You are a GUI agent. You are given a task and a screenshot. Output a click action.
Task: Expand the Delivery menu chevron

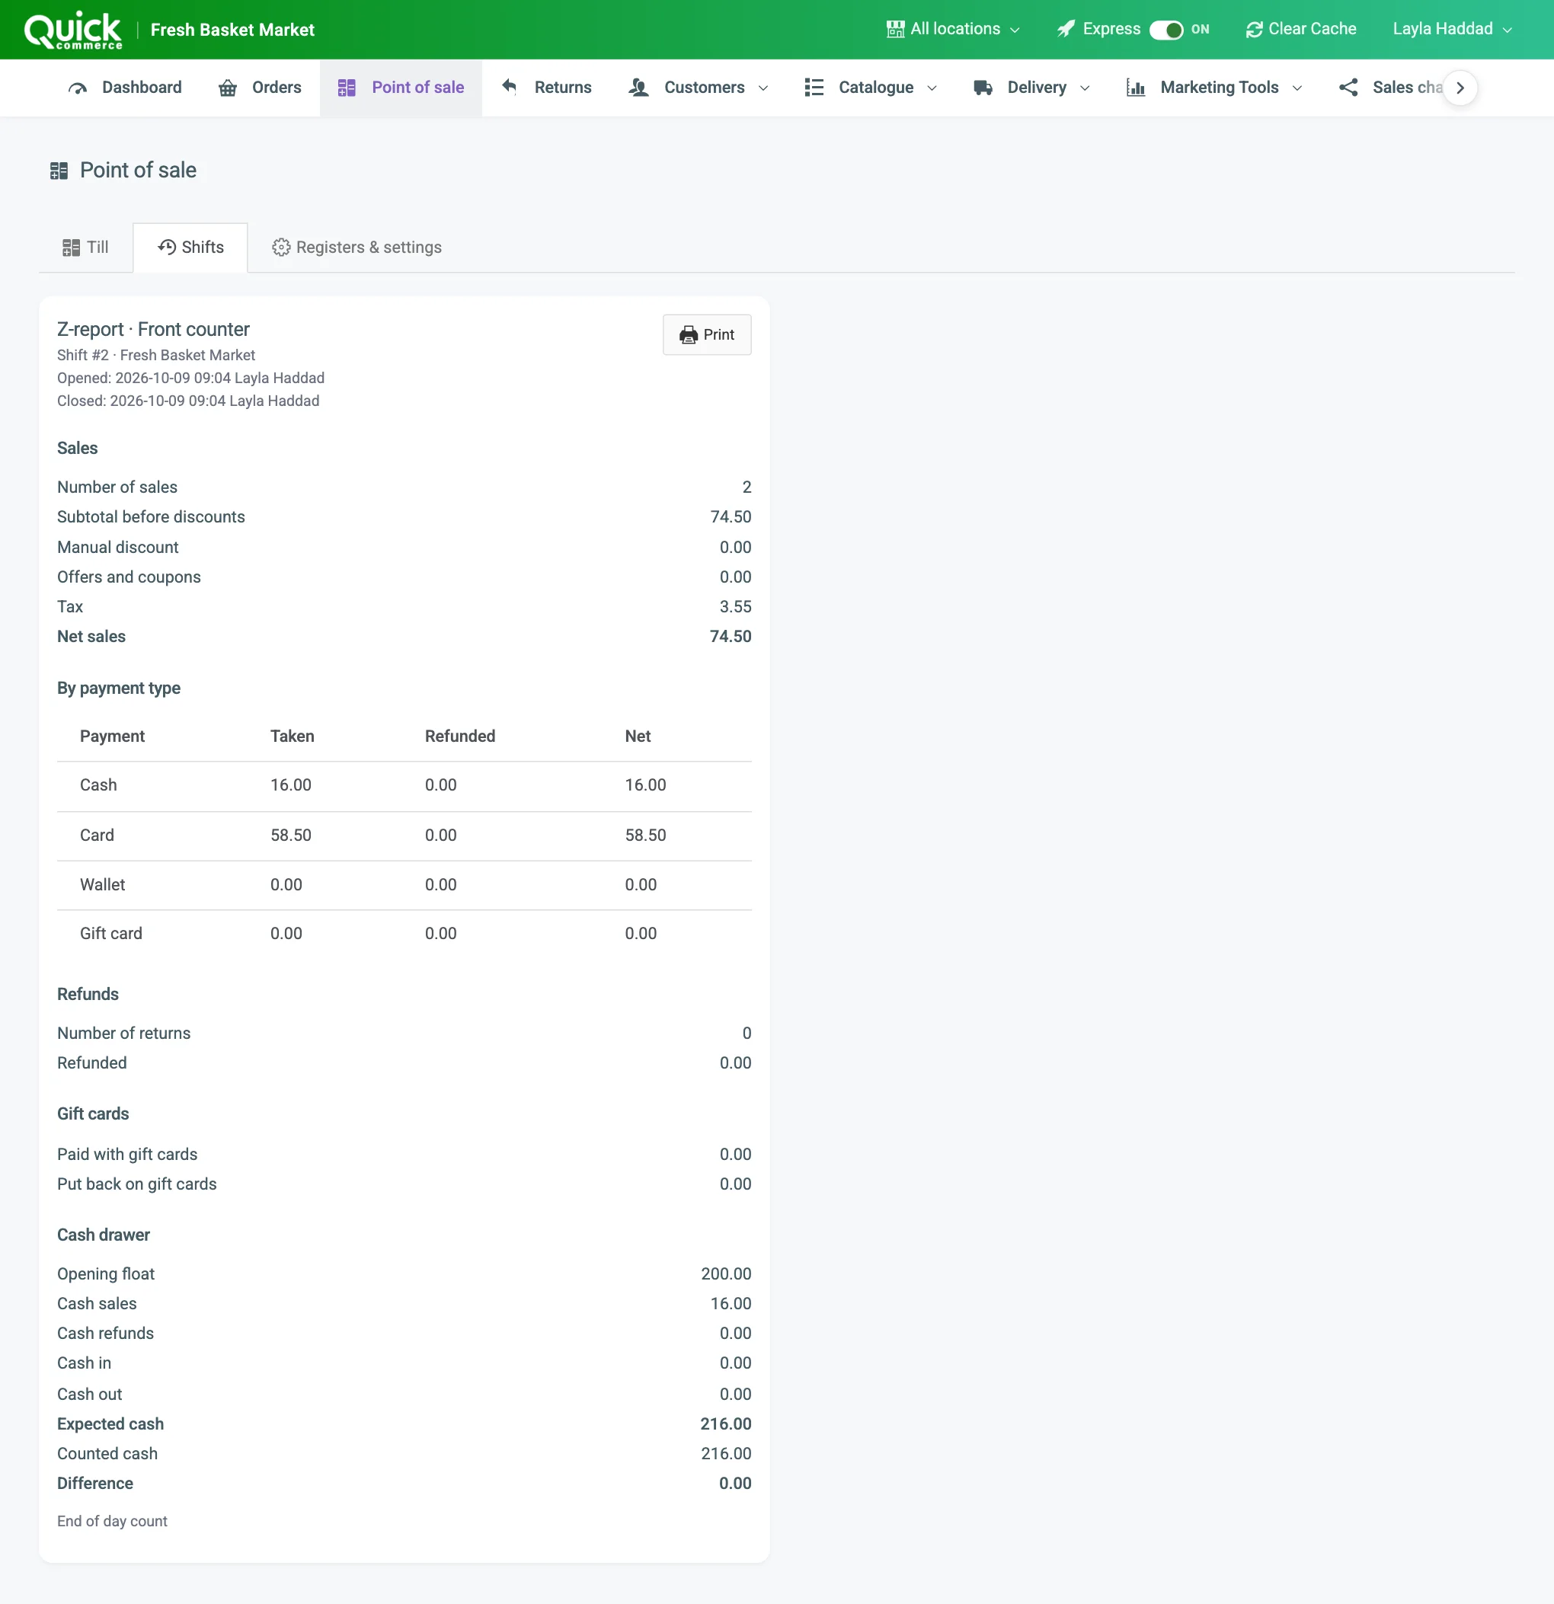(x=1085, y=88)
